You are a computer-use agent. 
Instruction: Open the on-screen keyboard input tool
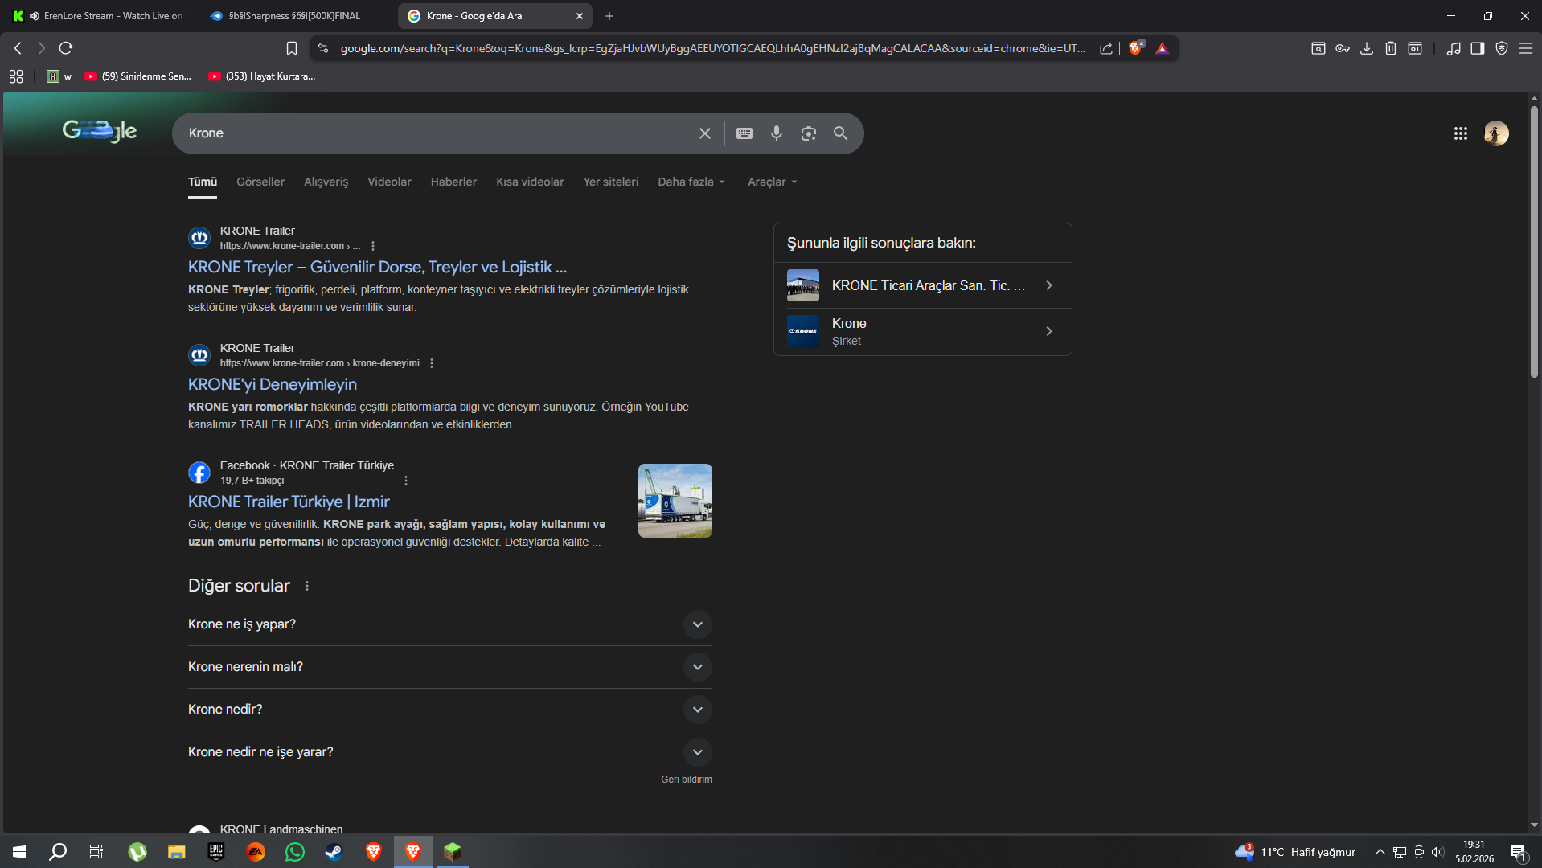744,133
